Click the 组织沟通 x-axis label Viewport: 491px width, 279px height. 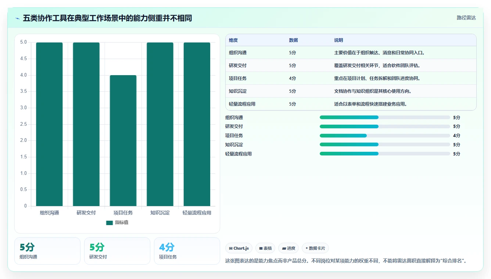pyautogui.click(x=49, y=213)
